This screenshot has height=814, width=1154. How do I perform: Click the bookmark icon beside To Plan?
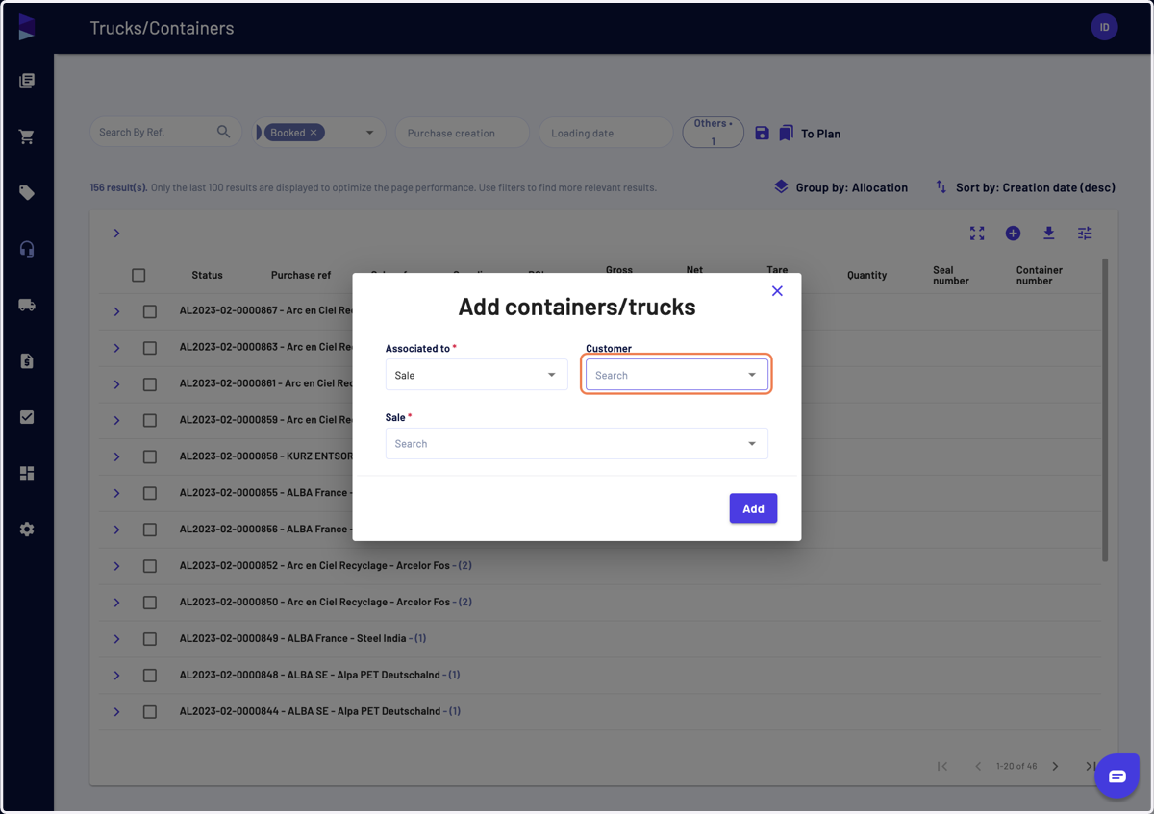pos(786,133)
